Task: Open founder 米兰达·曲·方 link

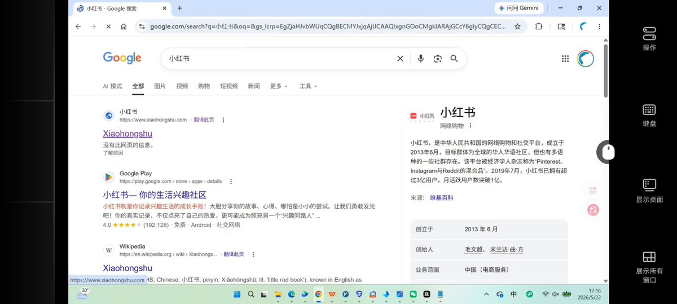Action: [506, 249]
